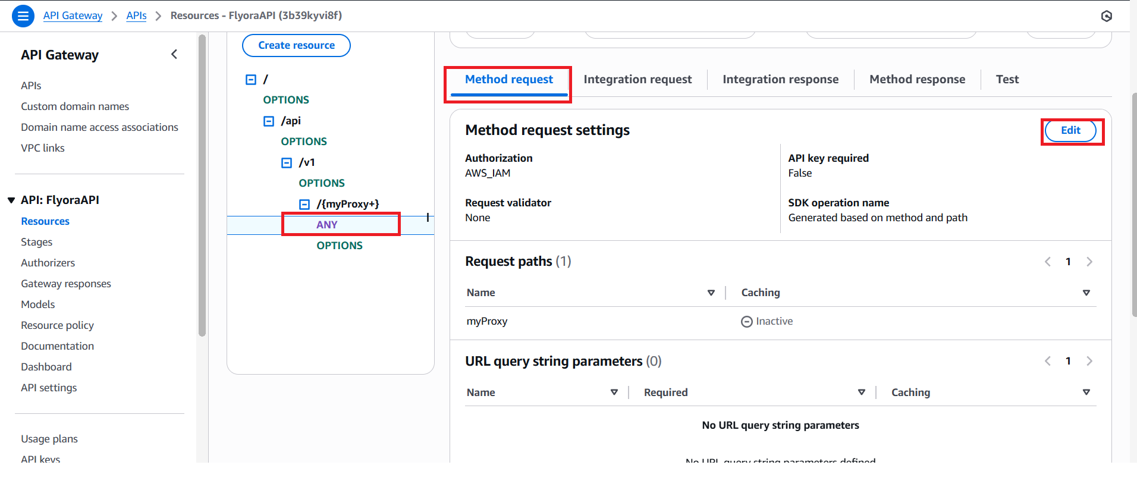Image resolution: width=1137 pixels, height=490 pixels.
Task: Click the APIs breadcrumb link
Action: pos(136,16)
